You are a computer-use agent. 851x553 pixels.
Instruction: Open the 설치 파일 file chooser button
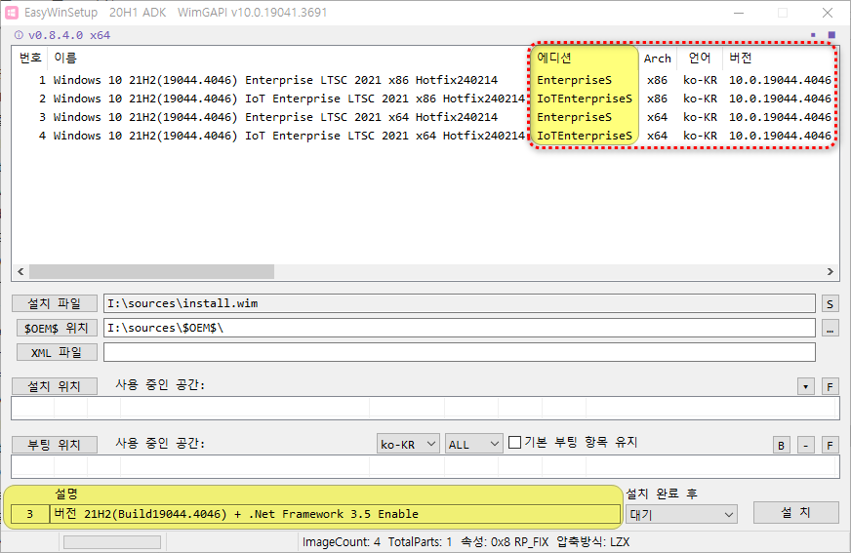click(x=55, y=303)
